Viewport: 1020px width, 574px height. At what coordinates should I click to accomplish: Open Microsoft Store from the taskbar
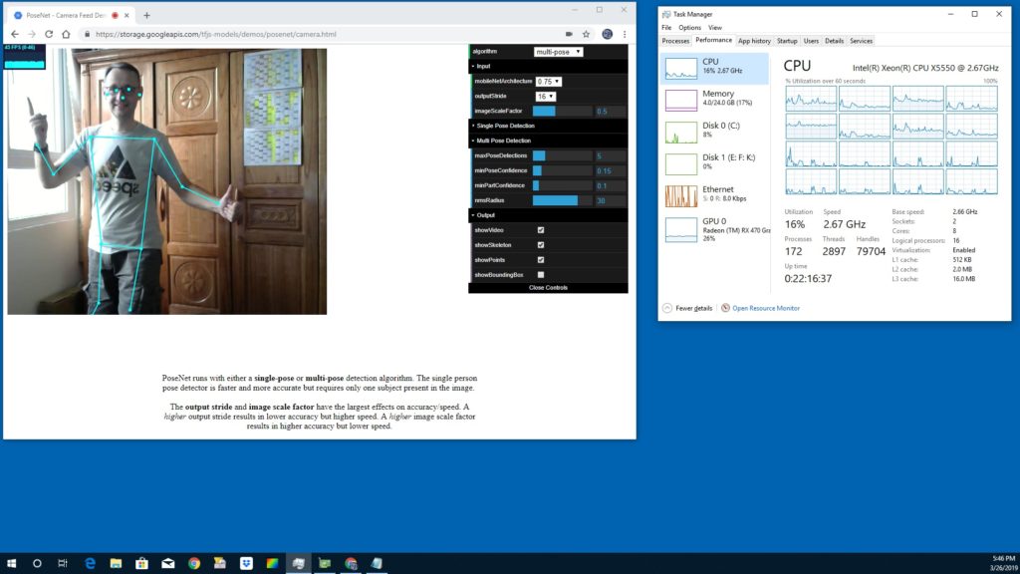tap(141, 563)
